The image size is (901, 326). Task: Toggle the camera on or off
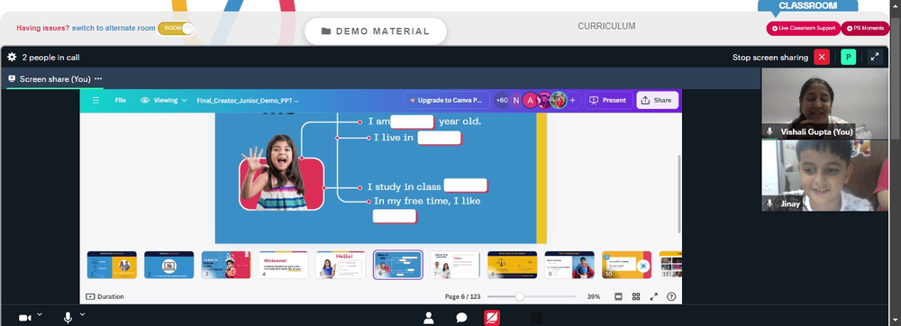point(24,318)
